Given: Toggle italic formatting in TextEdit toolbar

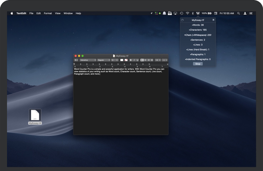Looking at the screenshot, I should coord(134,60).
